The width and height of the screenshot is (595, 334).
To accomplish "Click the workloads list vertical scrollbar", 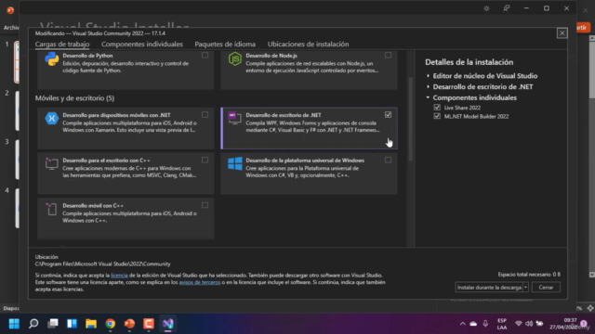I will click(x=410, y=119).
